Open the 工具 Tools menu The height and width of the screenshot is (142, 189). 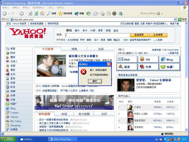(50, 8)
